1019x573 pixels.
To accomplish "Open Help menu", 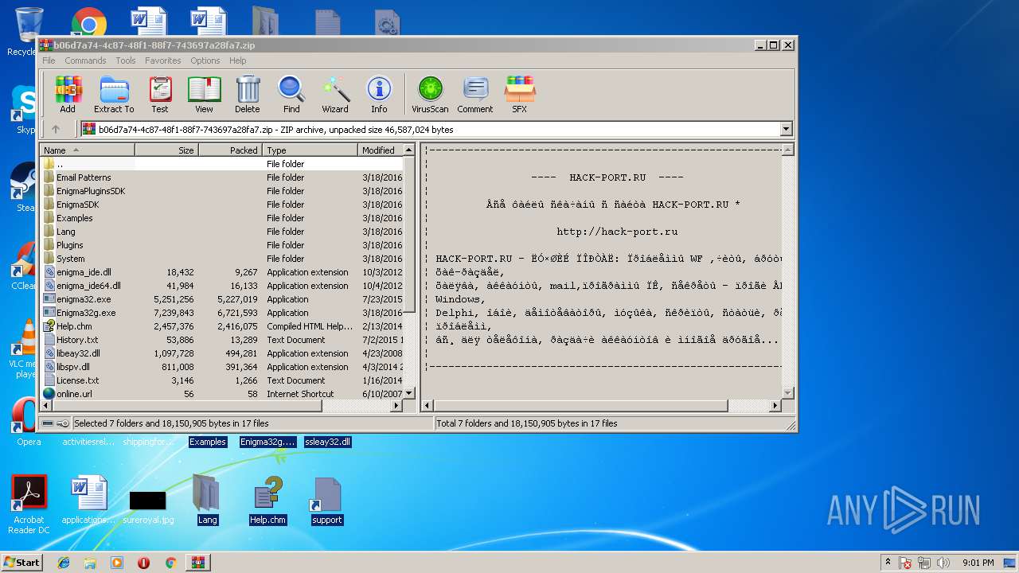I will (237, 60).
